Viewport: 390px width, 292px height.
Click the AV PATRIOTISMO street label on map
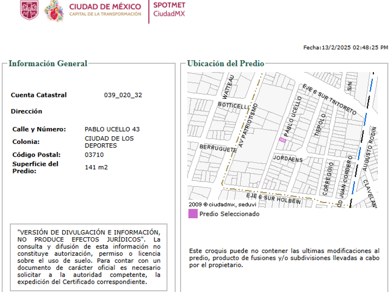tap(248, 126)
